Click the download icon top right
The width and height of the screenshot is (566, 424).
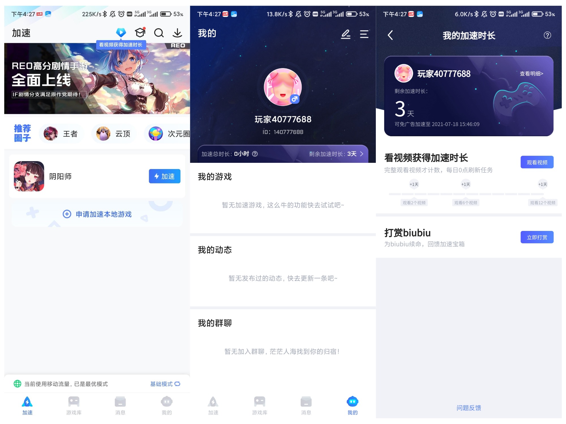click(178, 33)
